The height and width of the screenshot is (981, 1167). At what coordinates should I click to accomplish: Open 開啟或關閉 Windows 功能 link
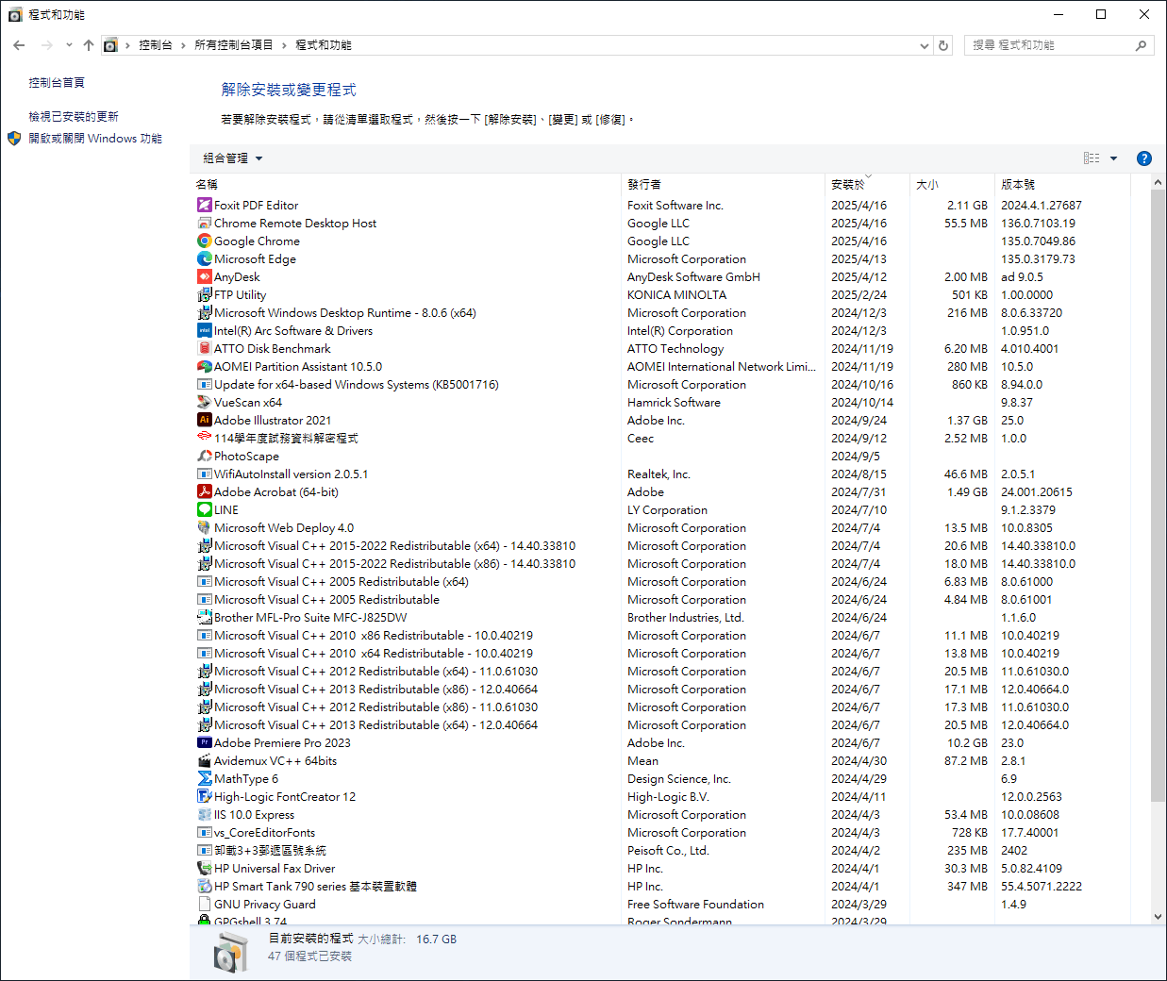coord(95,139)
